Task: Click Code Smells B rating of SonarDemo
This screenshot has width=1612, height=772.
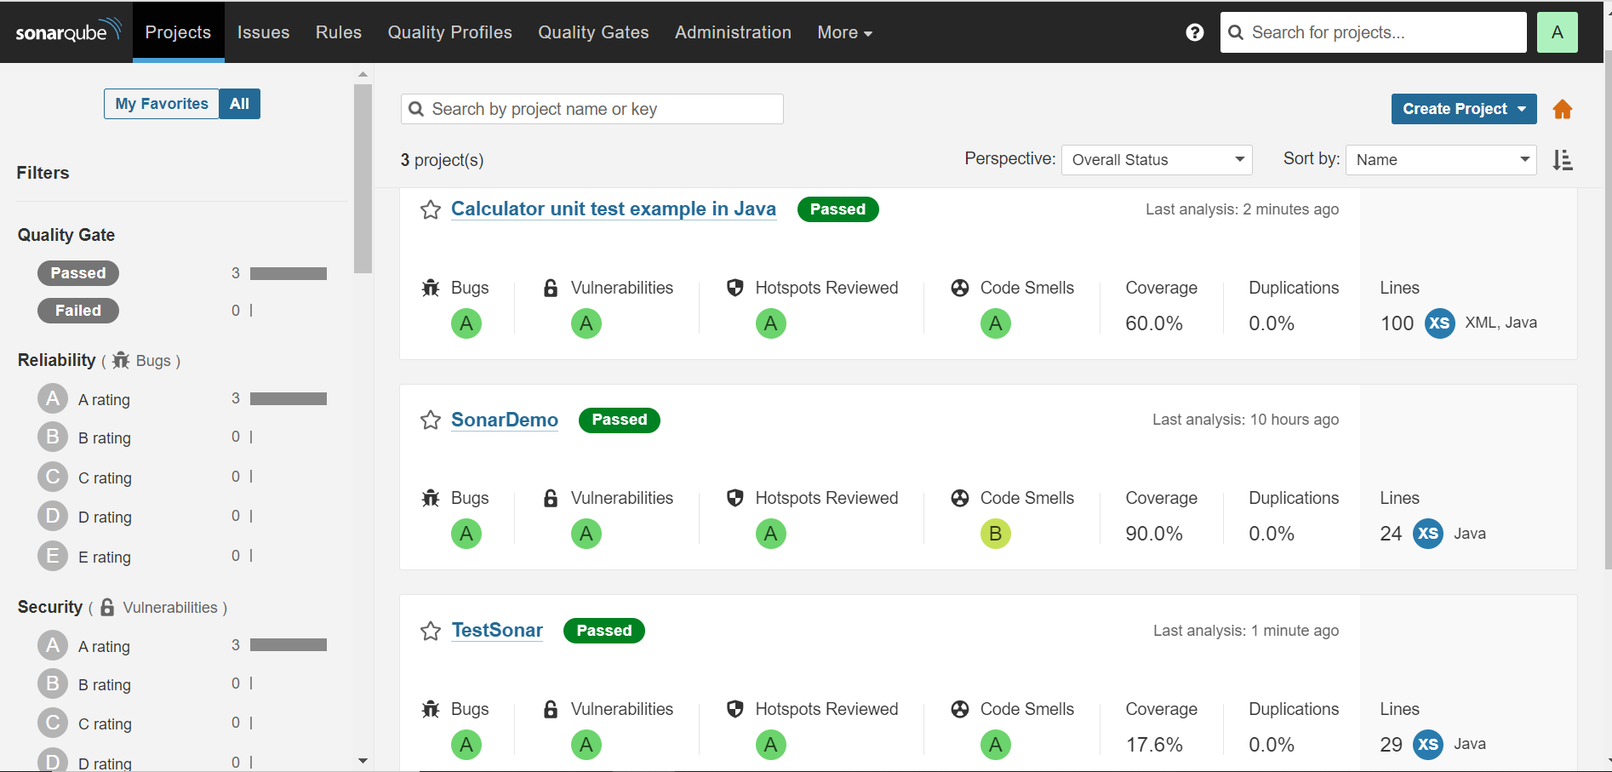Action: 996,534
